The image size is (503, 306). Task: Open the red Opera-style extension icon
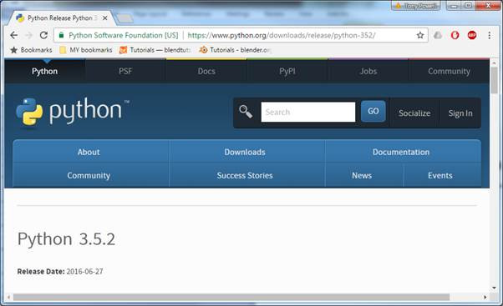[x=455, y=35]
